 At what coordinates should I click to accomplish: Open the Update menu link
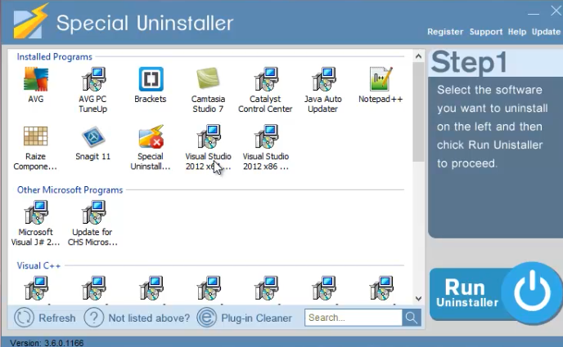point(546,32)
